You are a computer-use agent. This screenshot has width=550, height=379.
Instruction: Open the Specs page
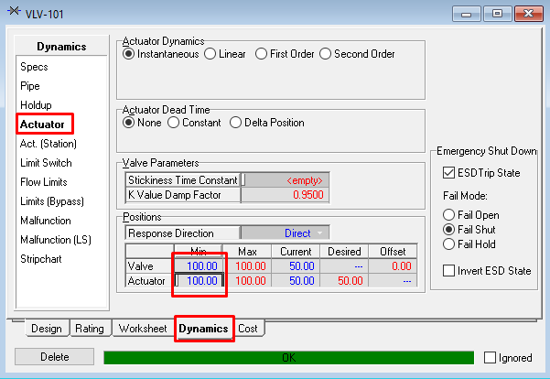point(35,67)
